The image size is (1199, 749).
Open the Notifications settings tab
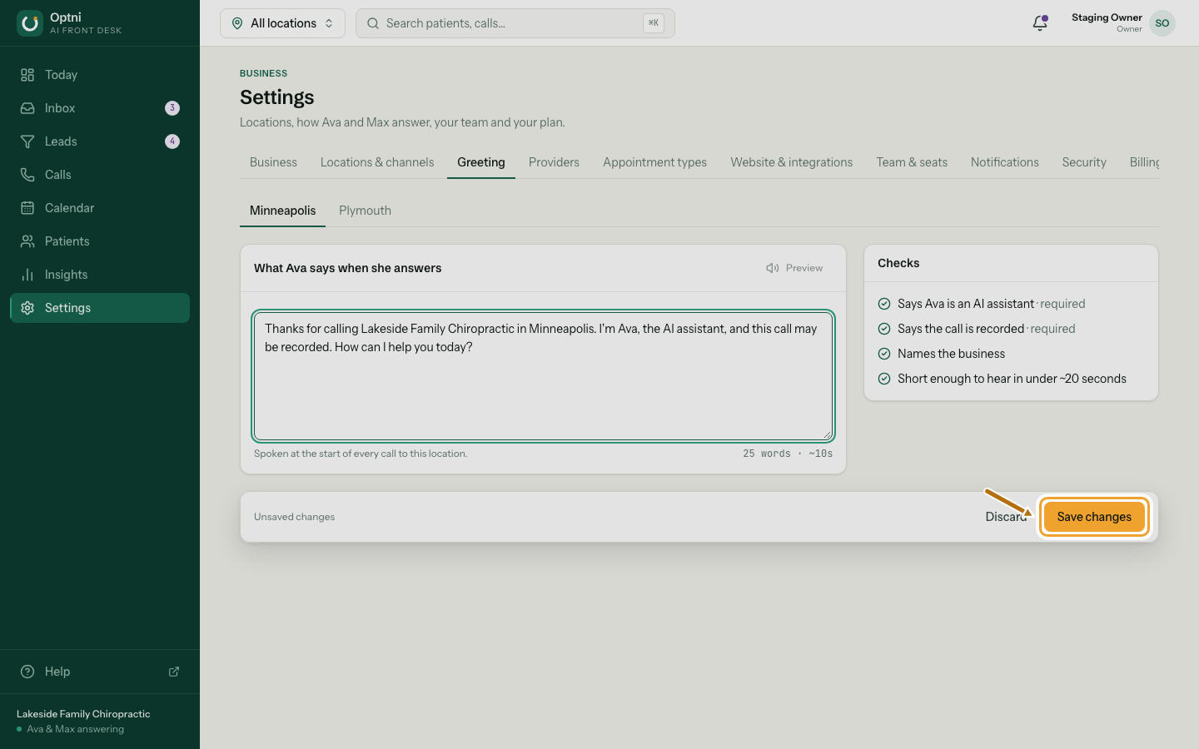(x=1005, y=162)
